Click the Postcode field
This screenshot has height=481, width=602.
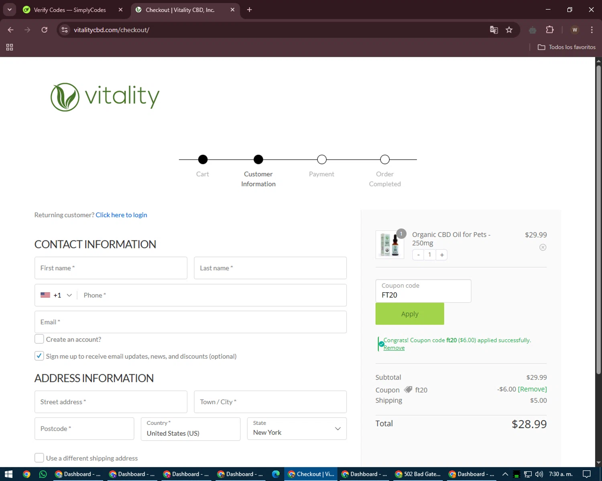(84, 429)
